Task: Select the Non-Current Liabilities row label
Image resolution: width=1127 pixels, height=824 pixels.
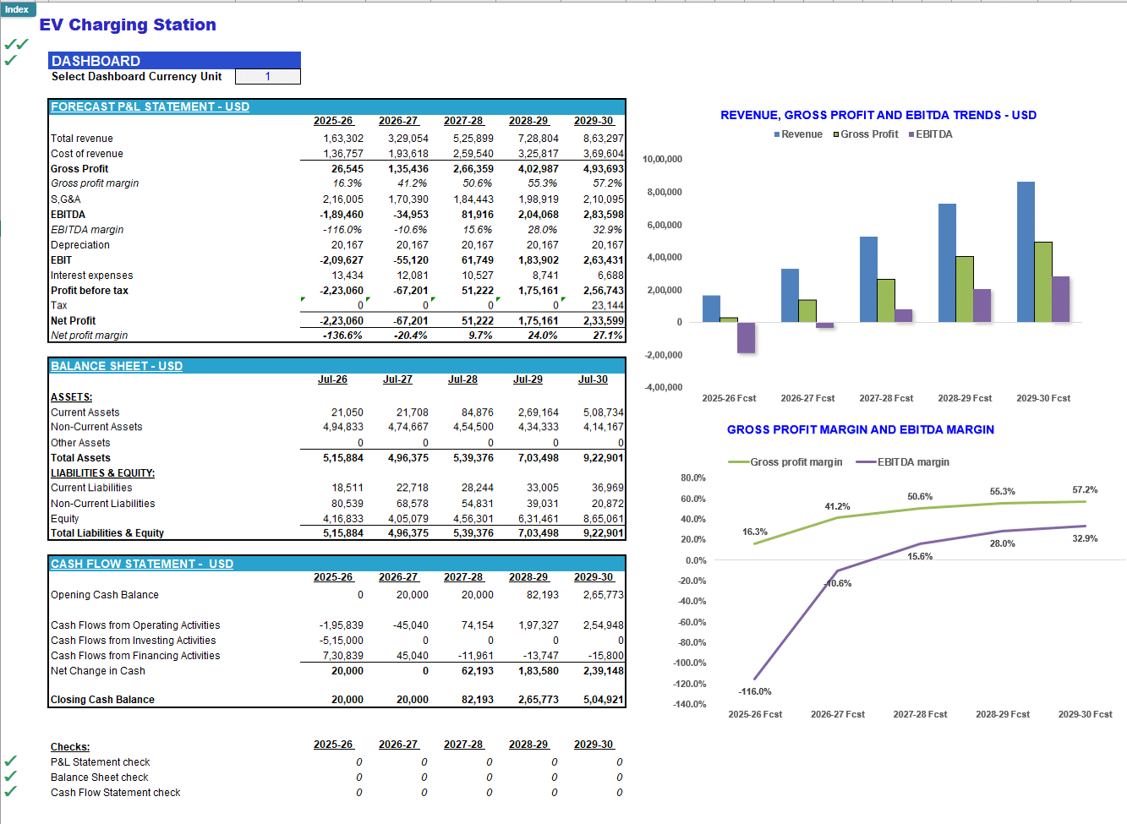Action: click(103, 504)
